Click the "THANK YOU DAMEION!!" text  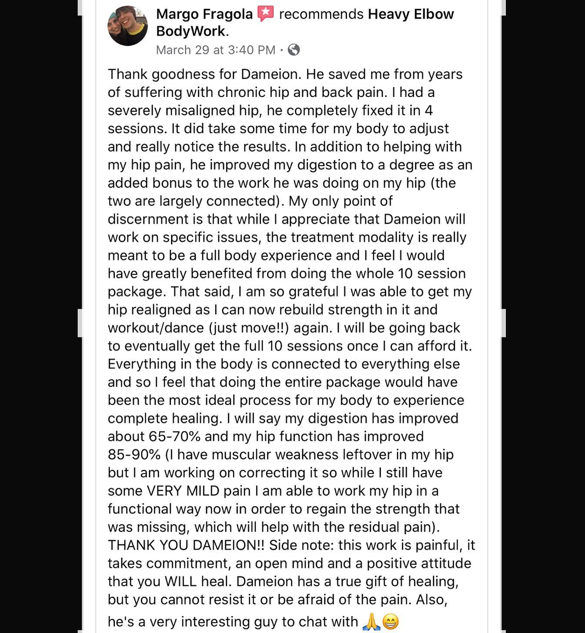[186, 545]
